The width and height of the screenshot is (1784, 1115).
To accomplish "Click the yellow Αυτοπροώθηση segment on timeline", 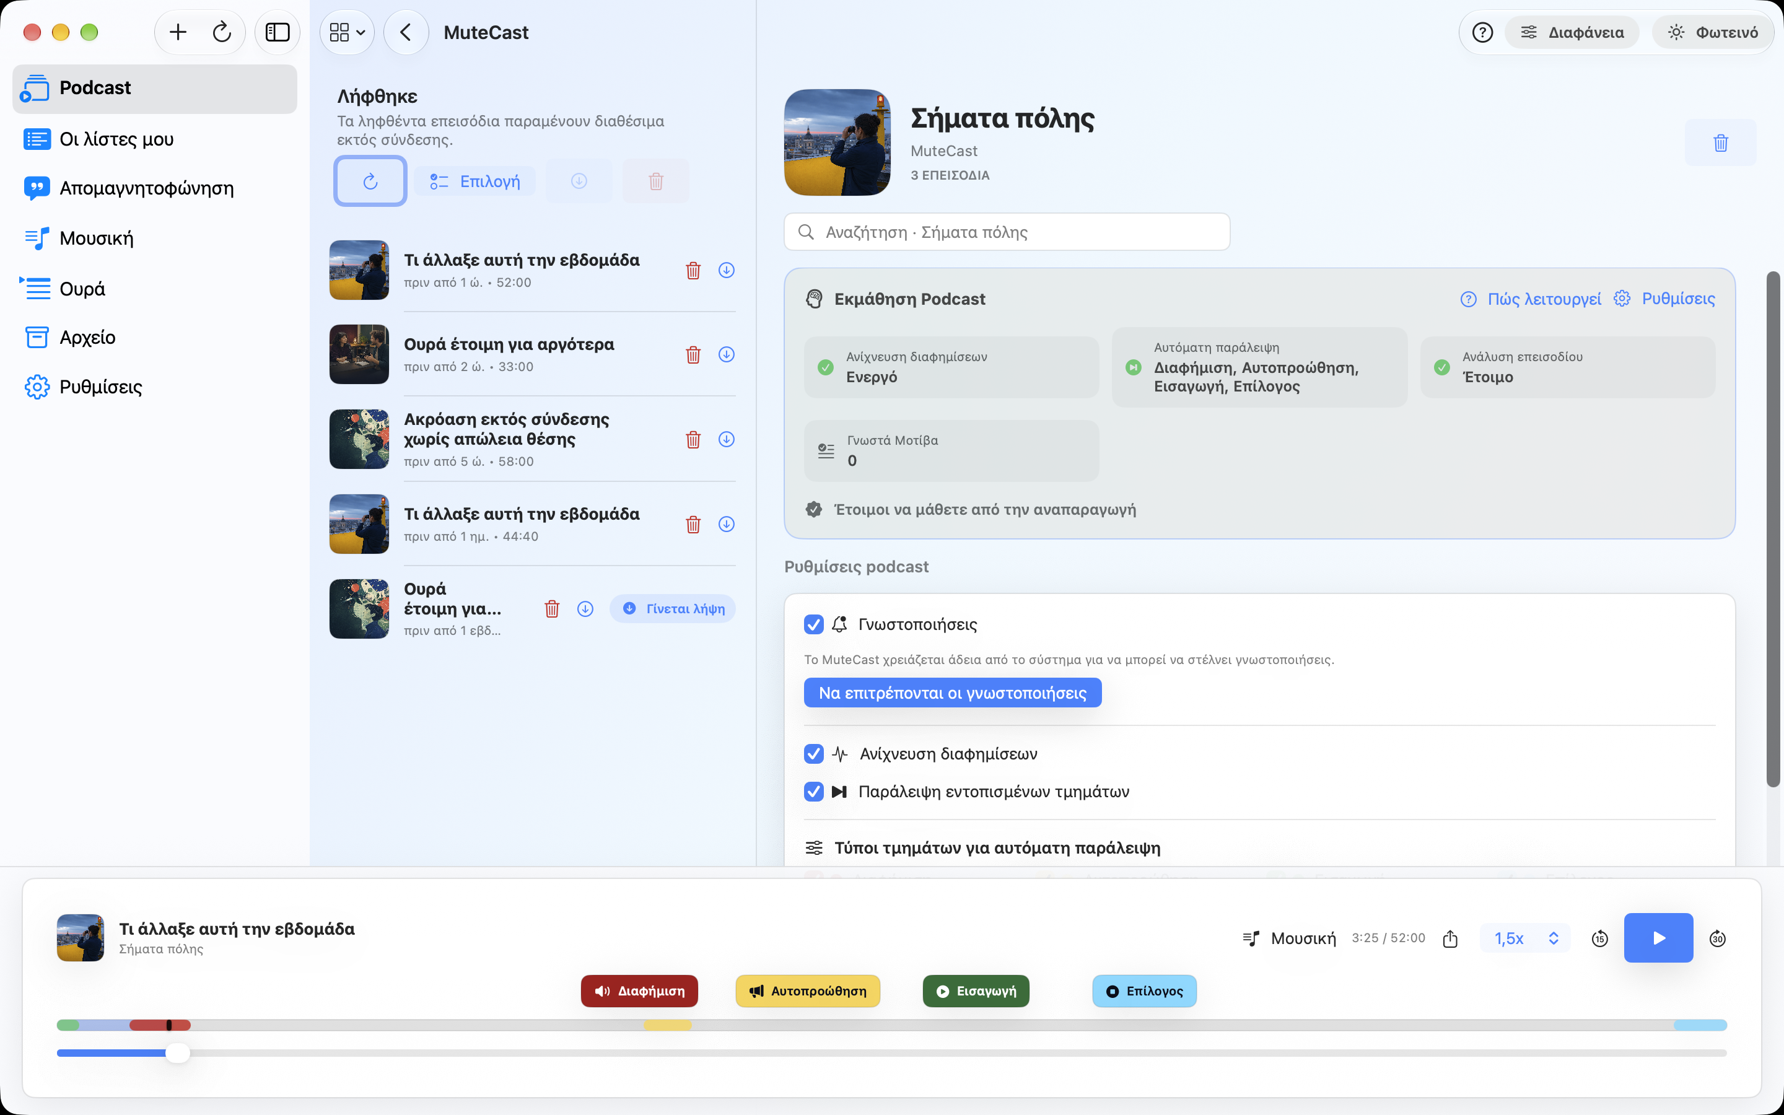I will pos(667,1025).
